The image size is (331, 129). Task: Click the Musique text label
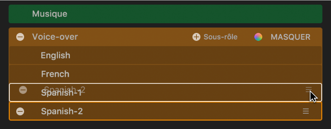[x=50, y=14]
